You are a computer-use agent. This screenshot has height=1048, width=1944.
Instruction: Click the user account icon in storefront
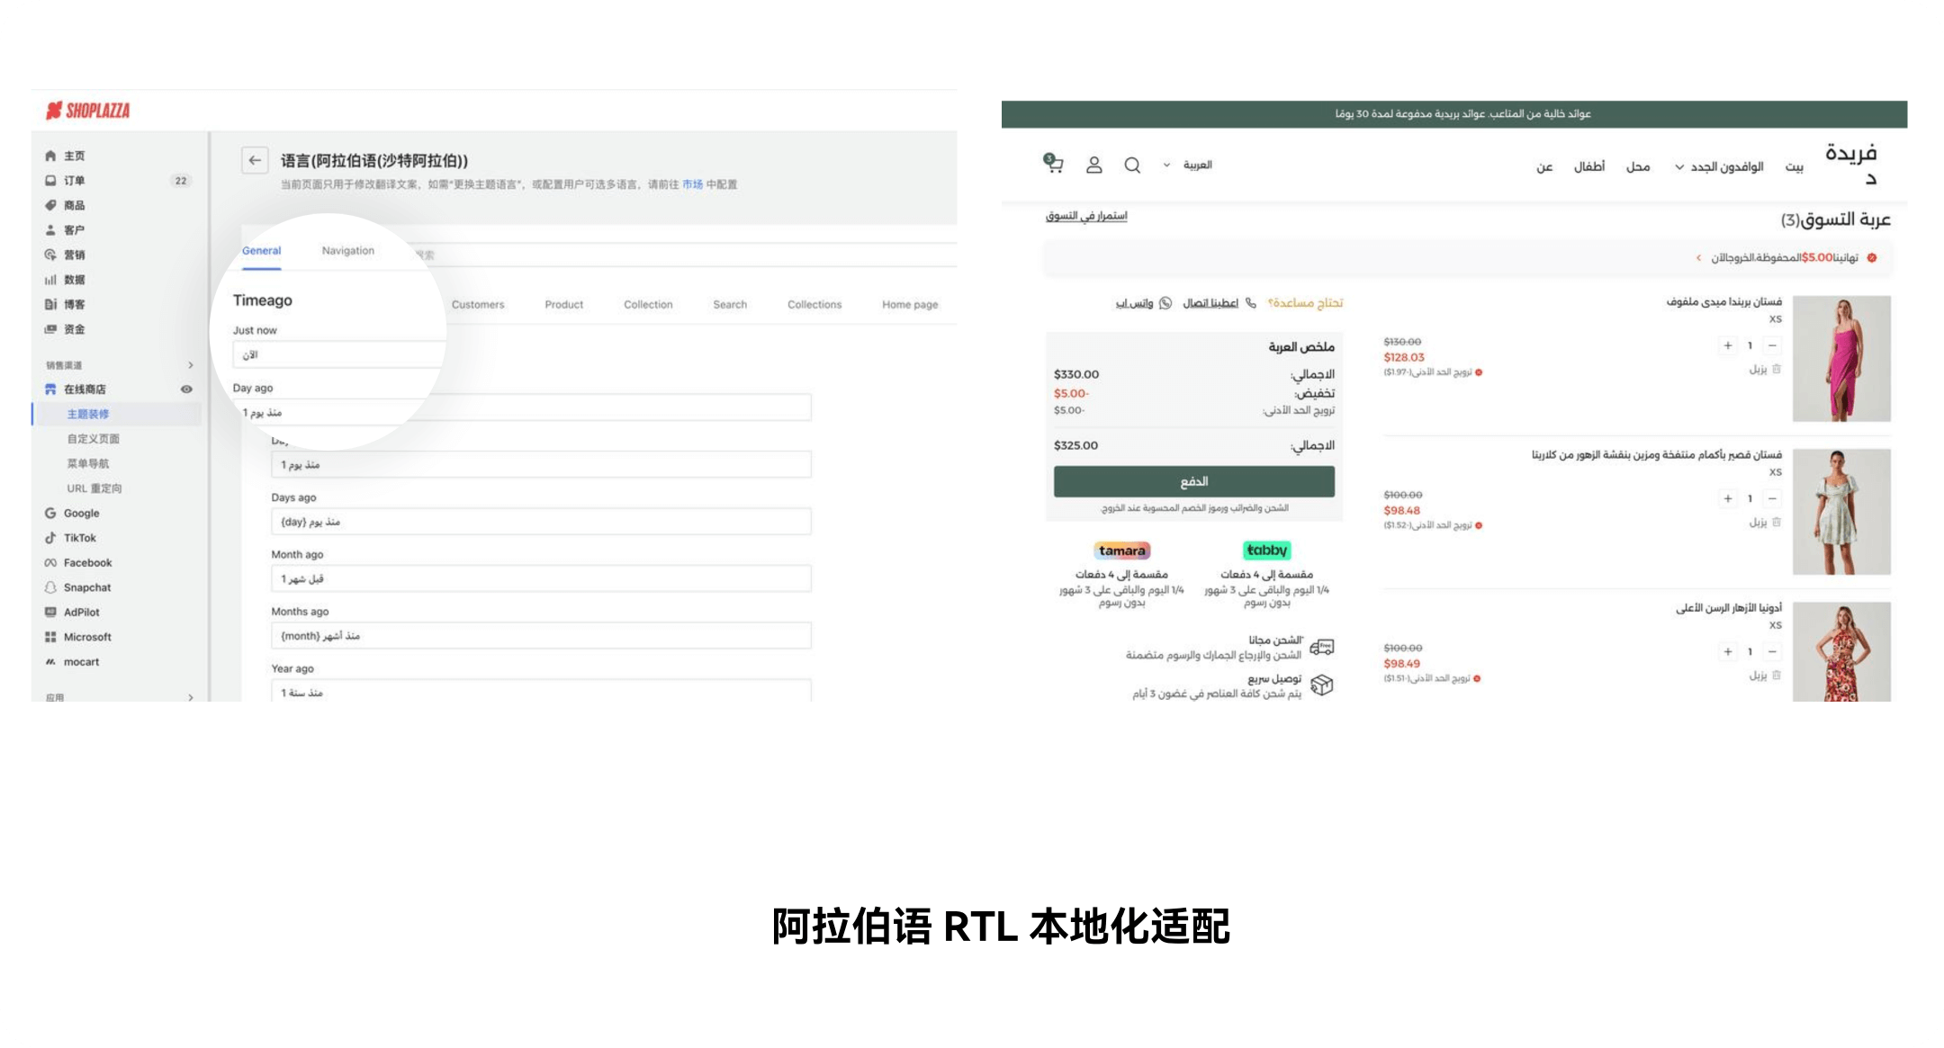[x=1094, y=164]
